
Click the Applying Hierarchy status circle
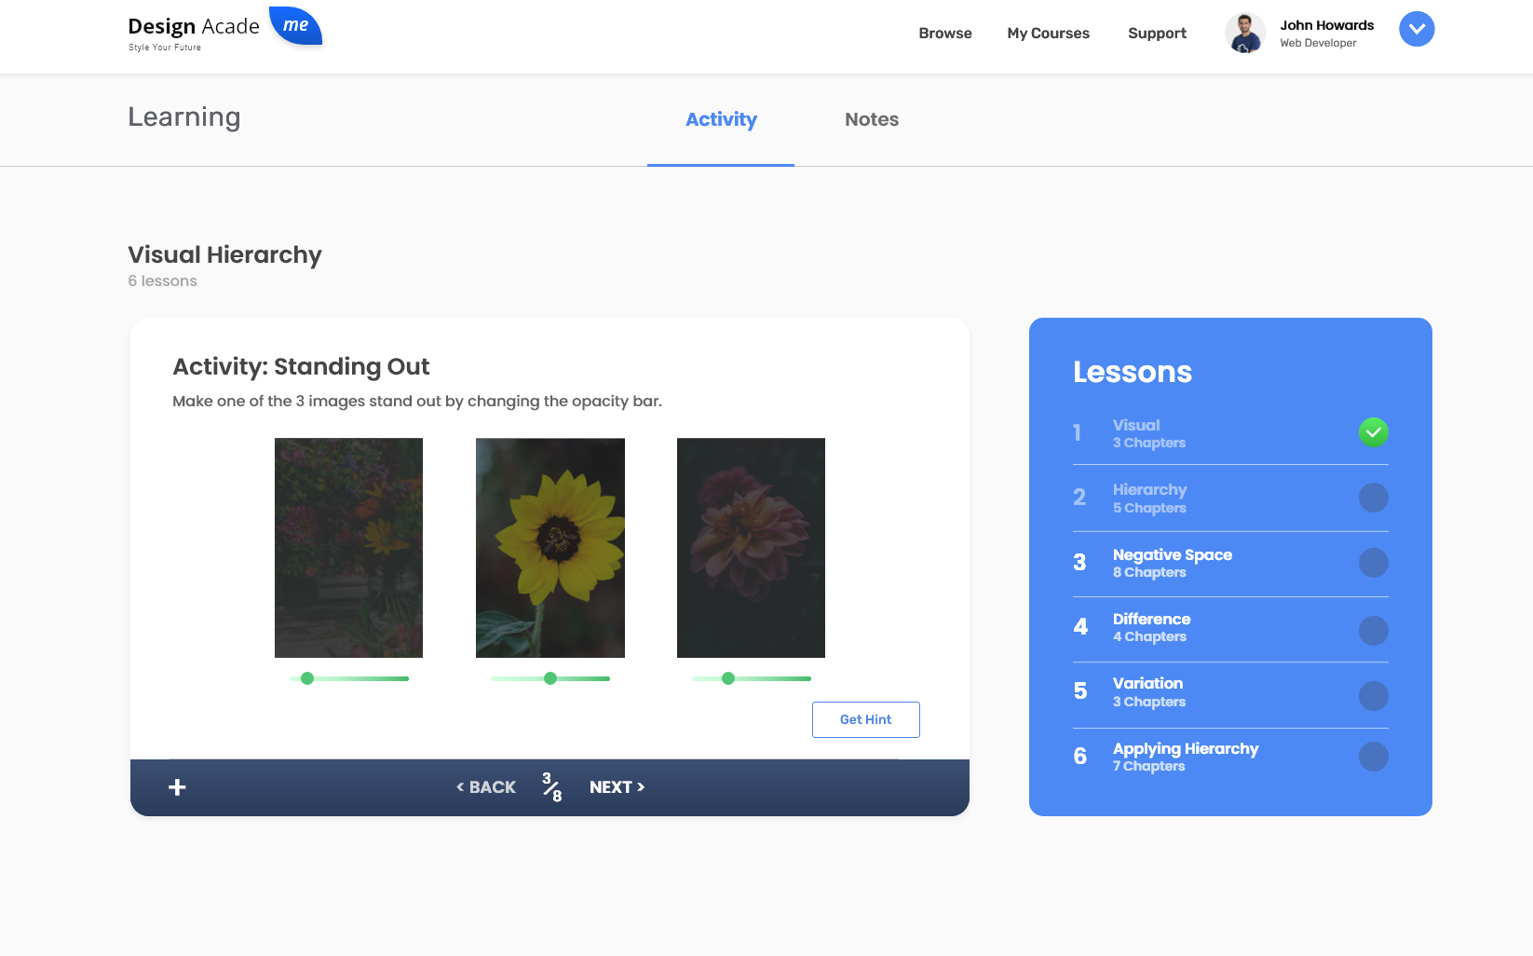click(x=1373, y=757)
